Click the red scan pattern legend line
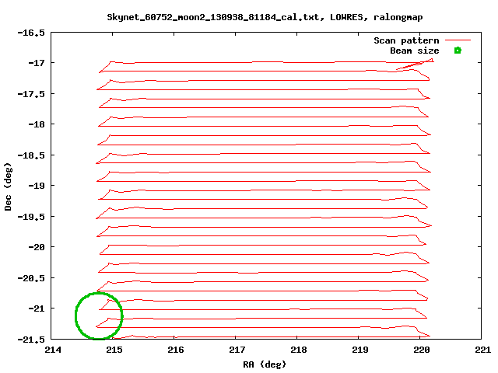 (458, 40)
